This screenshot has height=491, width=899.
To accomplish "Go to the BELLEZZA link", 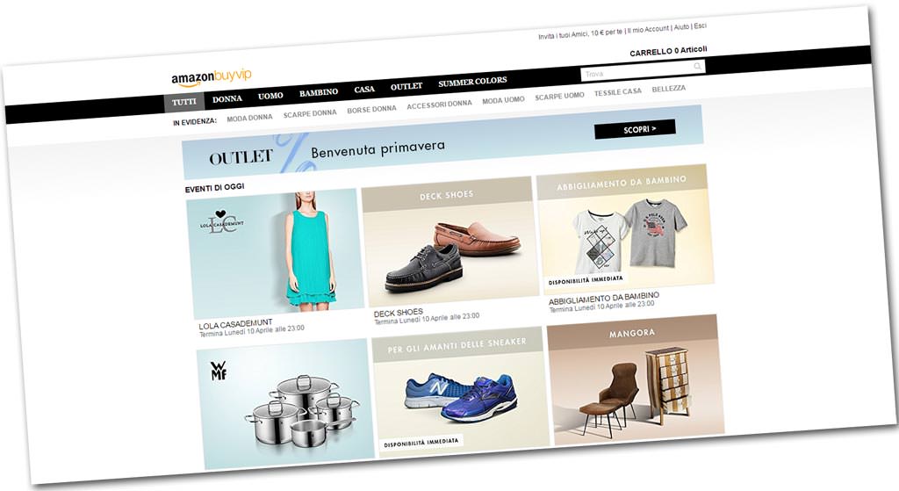I will click(668, 89).
